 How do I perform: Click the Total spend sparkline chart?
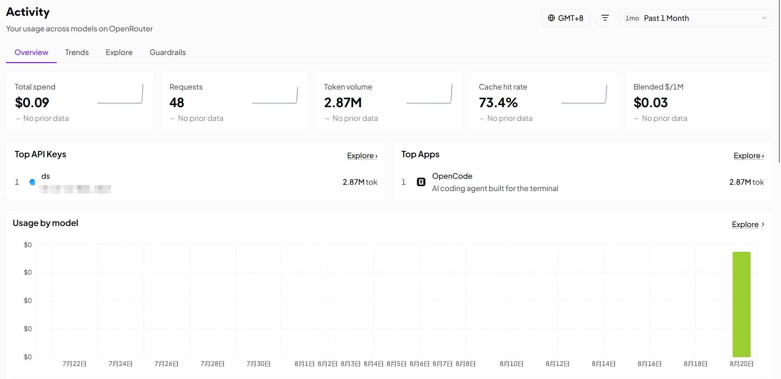(x=120, y=94)
